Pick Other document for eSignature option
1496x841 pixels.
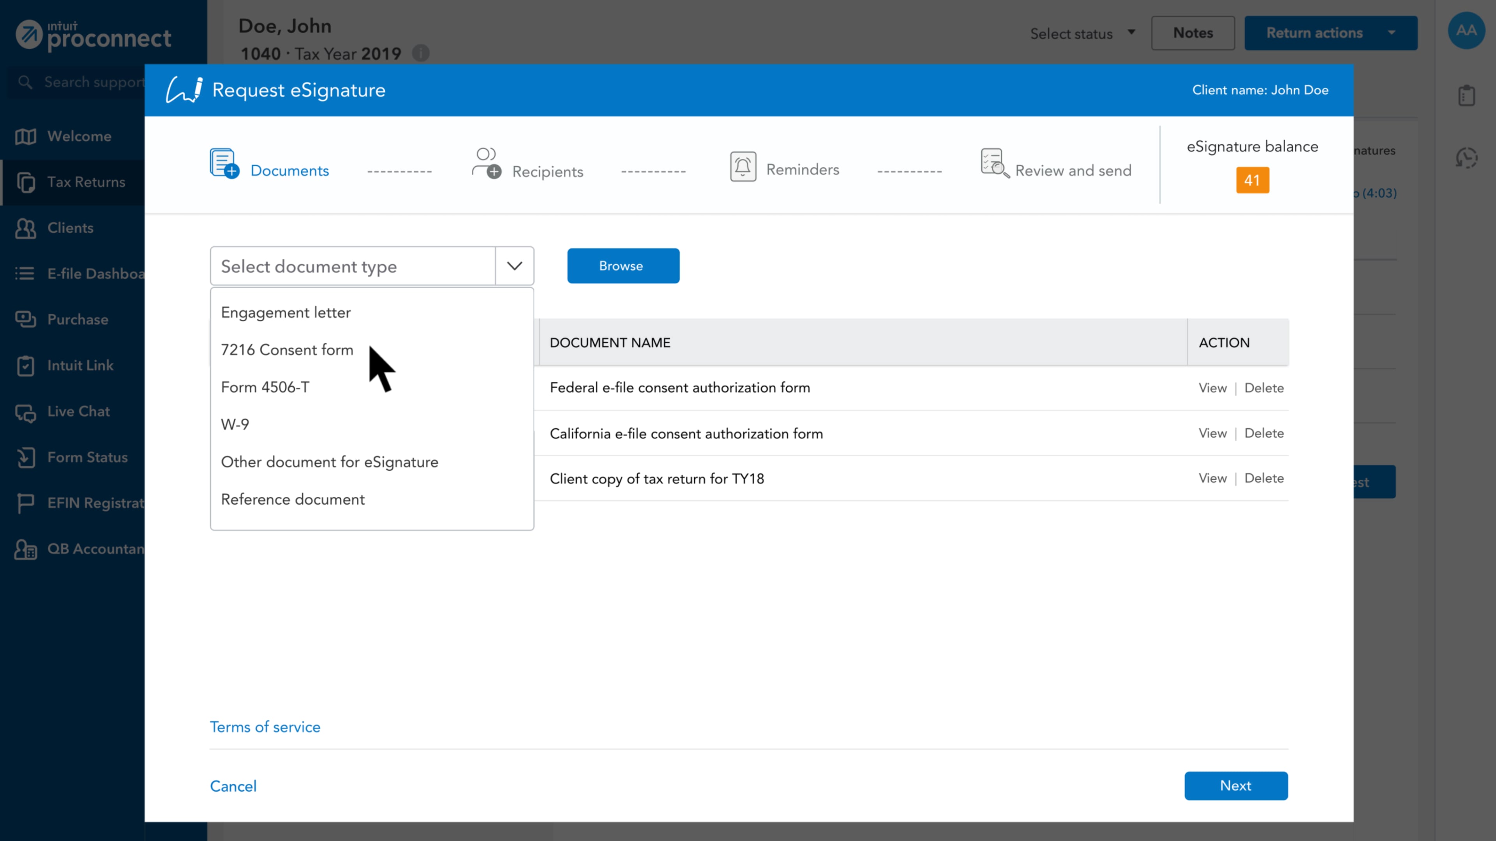(329, 463)
